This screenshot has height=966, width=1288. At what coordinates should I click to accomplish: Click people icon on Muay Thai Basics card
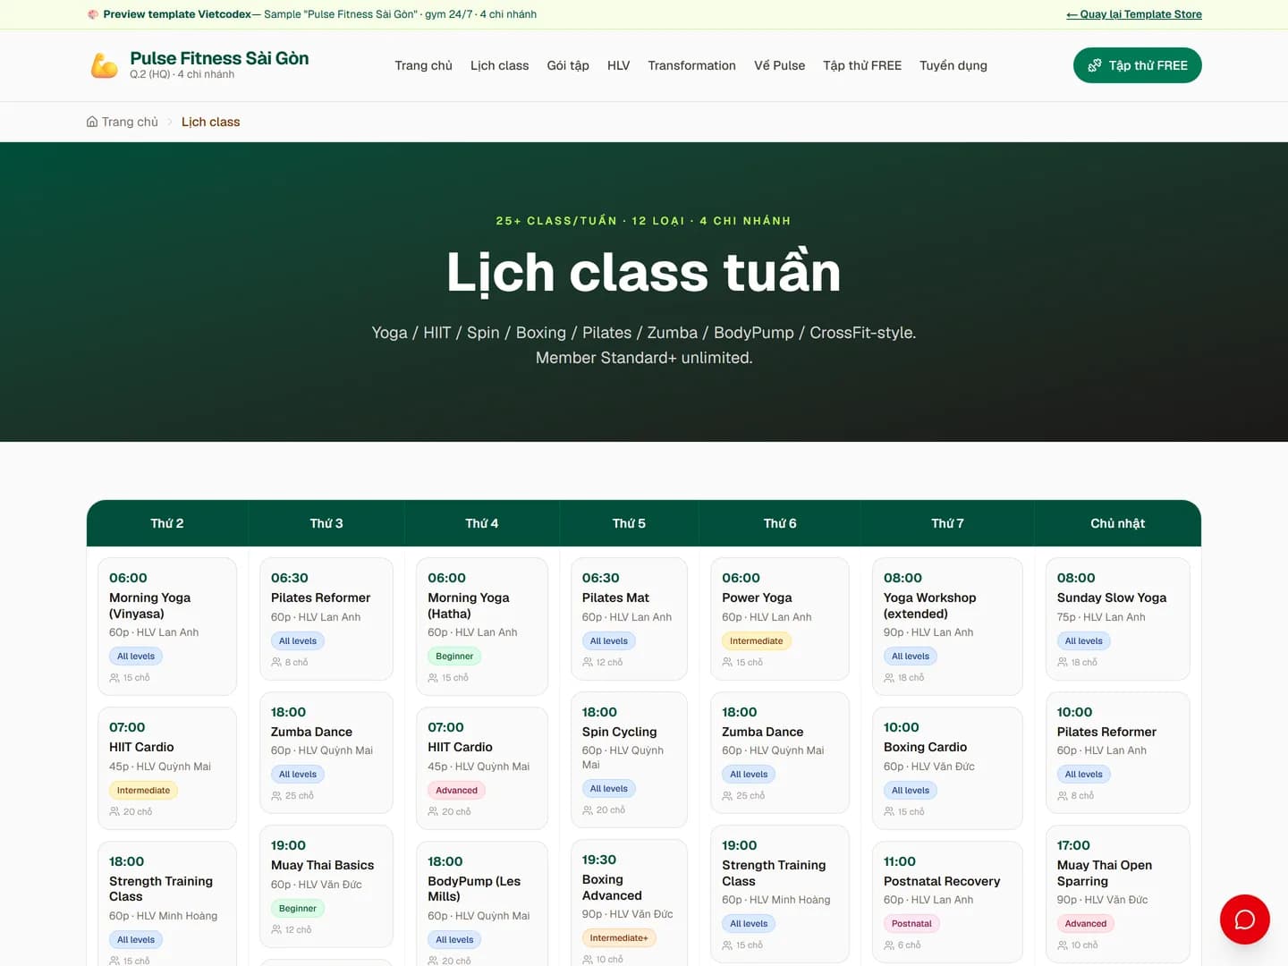tap(276, 930)
